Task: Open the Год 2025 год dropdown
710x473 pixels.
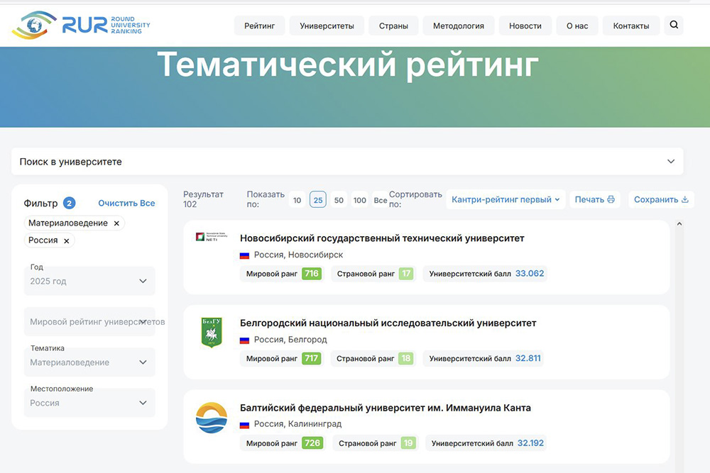Action: click(x=89, y=281)
